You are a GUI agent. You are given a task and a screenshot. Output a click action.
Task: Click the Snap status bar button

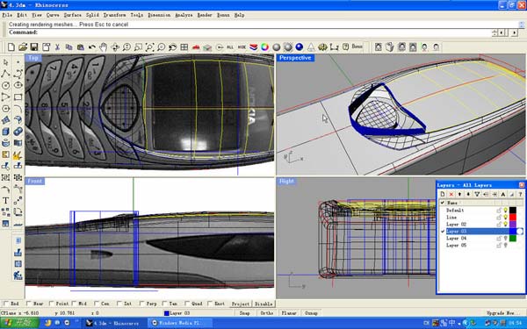coord(245,313)
